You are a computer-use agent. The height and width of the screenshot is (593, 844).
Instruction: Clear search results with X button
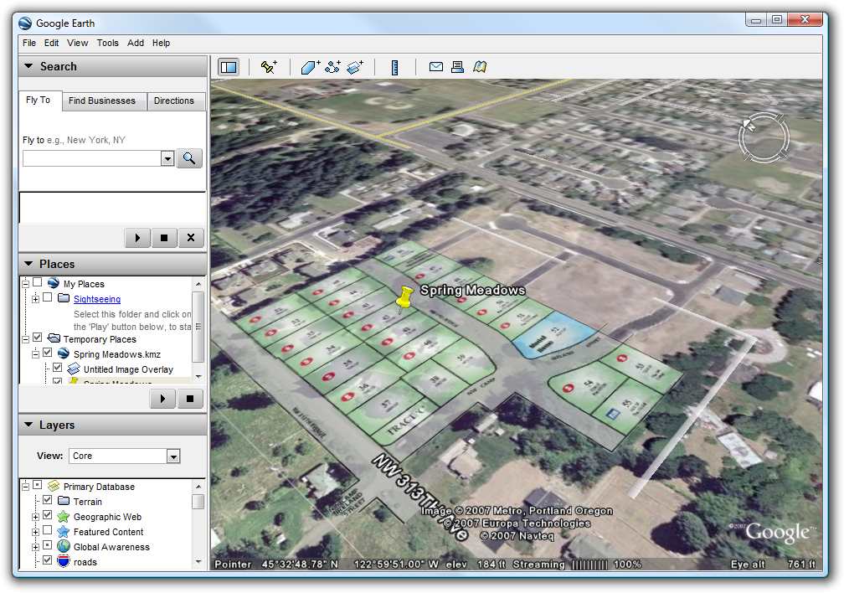click(x=191, y=238)
